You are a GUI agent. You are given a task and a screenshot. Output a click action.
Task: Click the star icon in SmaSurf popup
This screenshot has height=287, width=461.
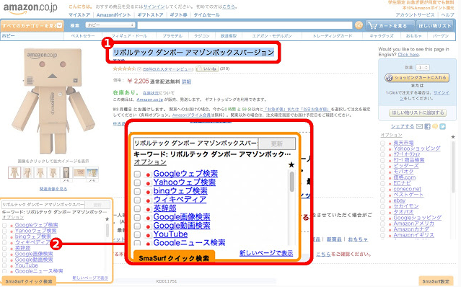291,165
